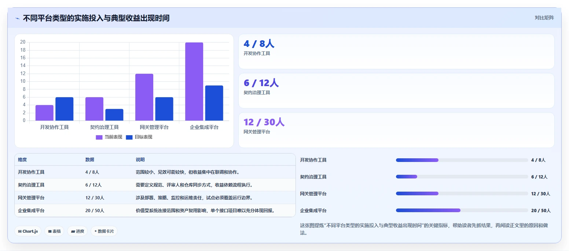The width and height of the screenshot is (569, 251).
Task: Click the 20 tick on the chart y-axis
Action: tap(23, 42)
